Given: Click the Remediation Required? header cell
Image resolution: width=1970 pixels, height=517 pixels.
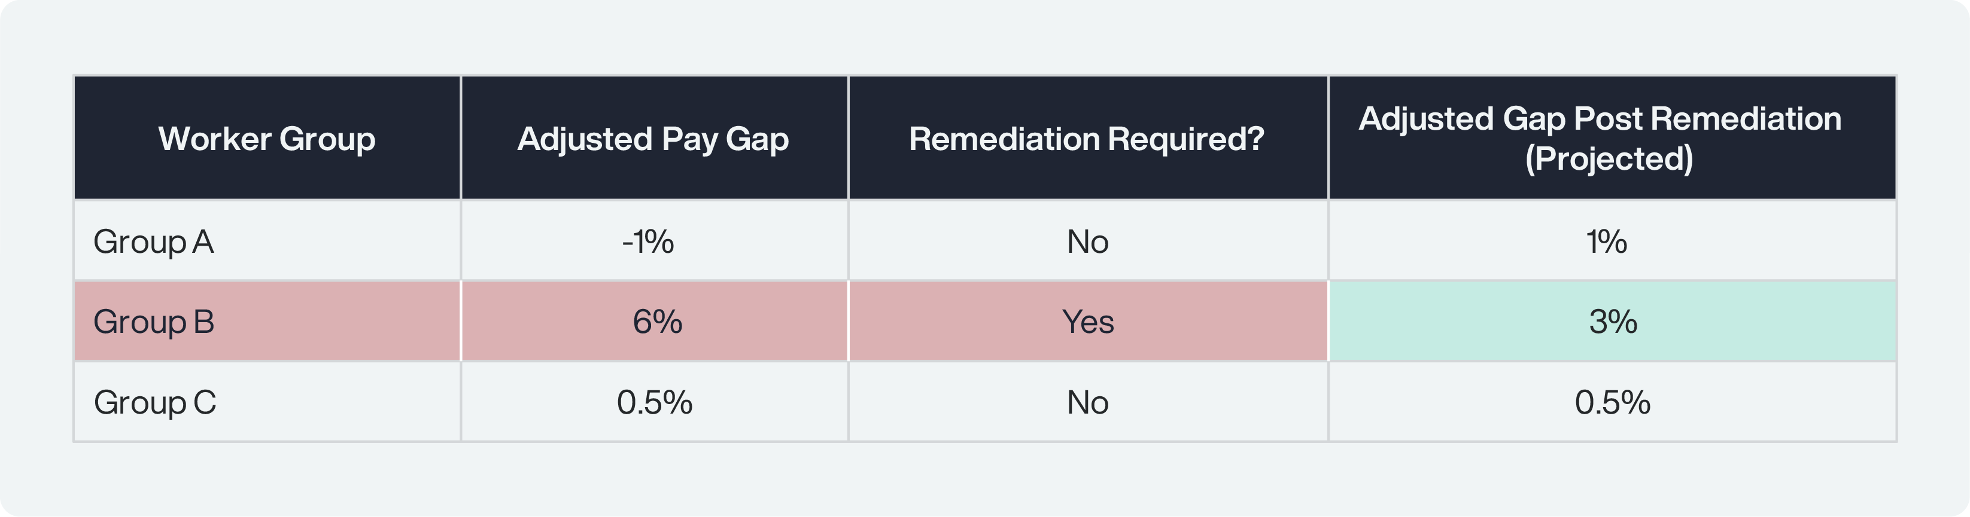Looking at the screenshot, I should pos(1087,138).
